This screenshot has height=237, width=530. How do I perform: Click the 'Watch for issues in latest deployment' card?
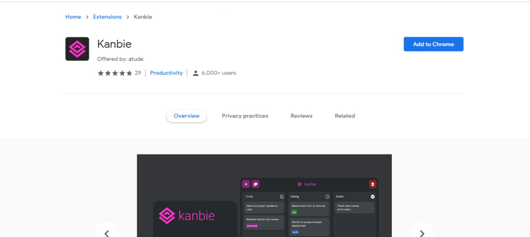click(310, 227)
